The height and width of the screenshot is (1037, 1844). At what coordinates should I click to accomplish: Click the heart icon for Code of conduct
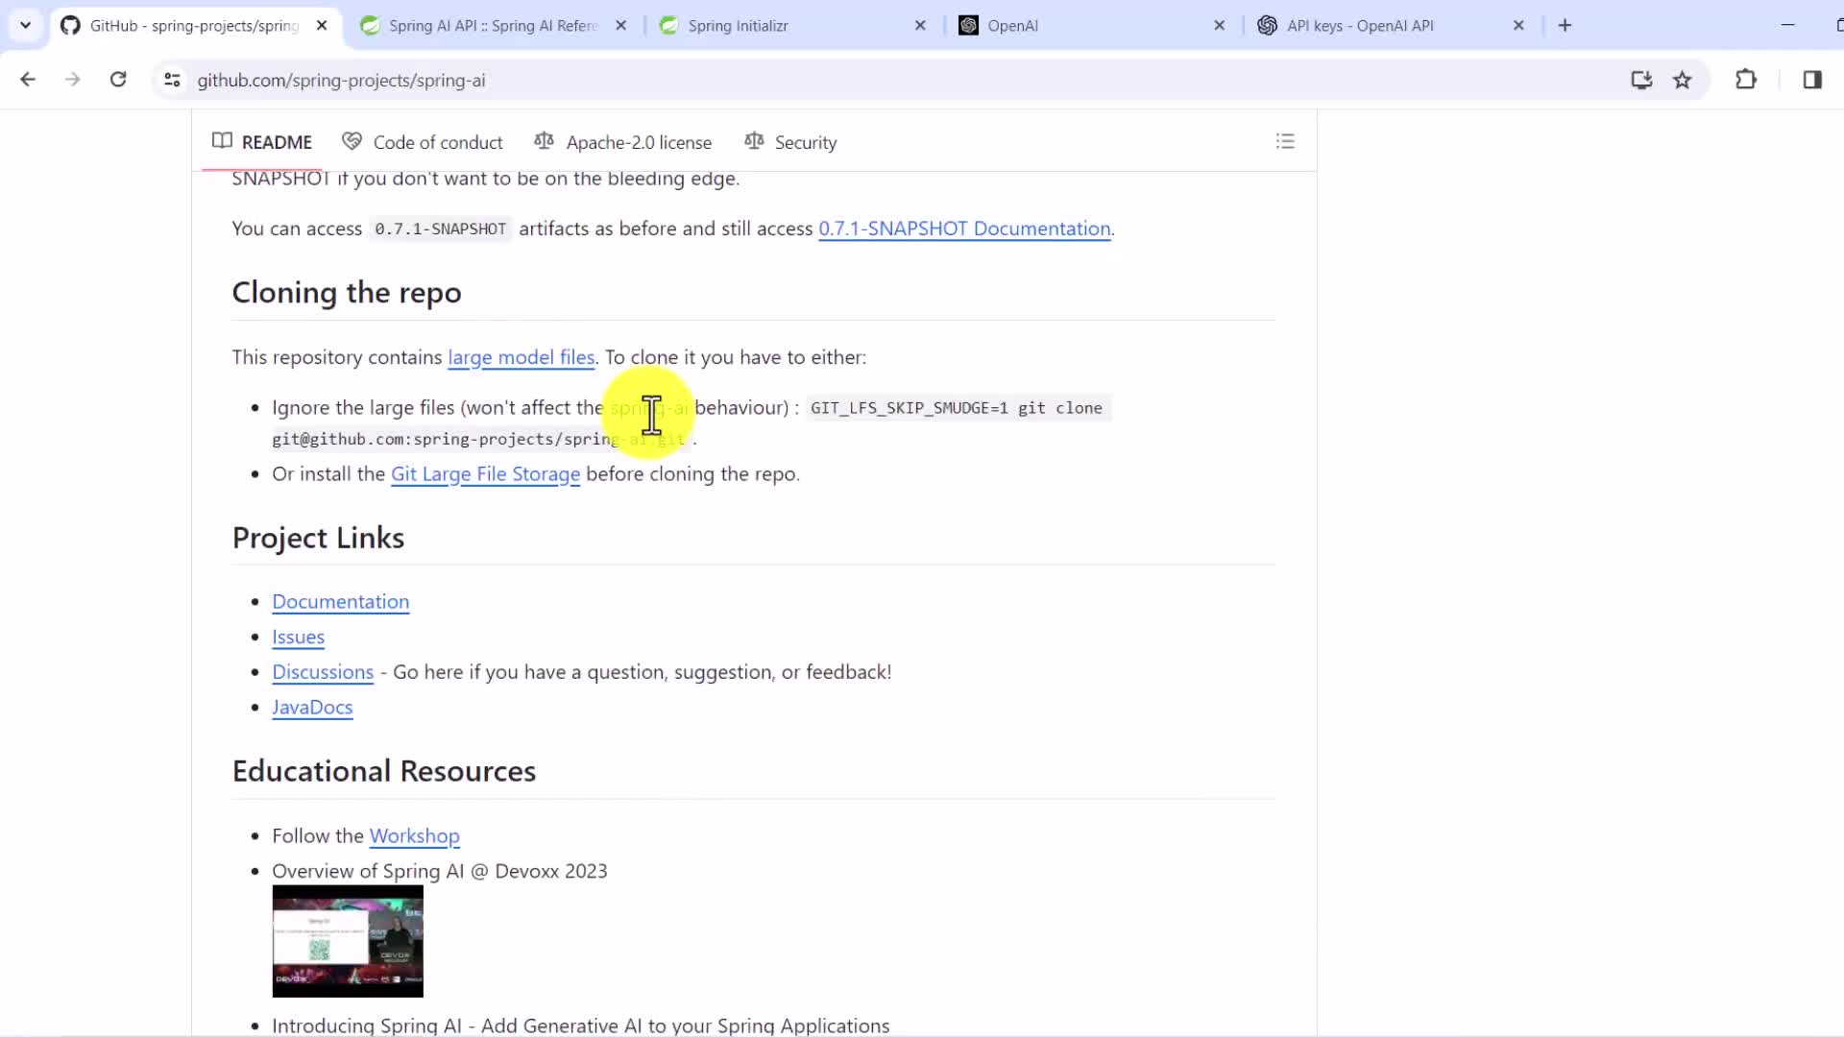click(352, 141)
